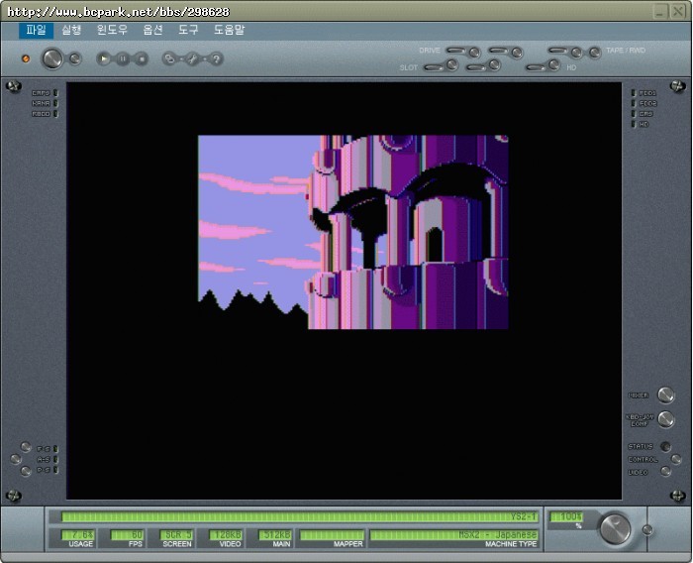Click the cartridge Slot 1 round knob
Screen dimensions: 693x563
[x=452, y=65]
